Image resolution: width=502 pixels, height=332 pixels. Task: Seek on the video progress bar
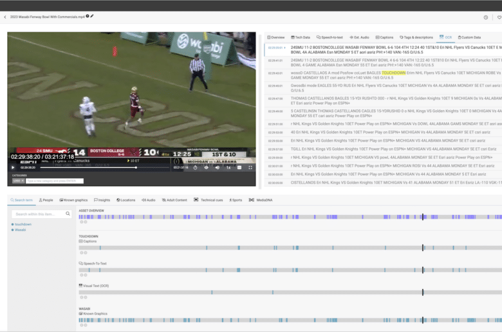(x=105, y=167)
